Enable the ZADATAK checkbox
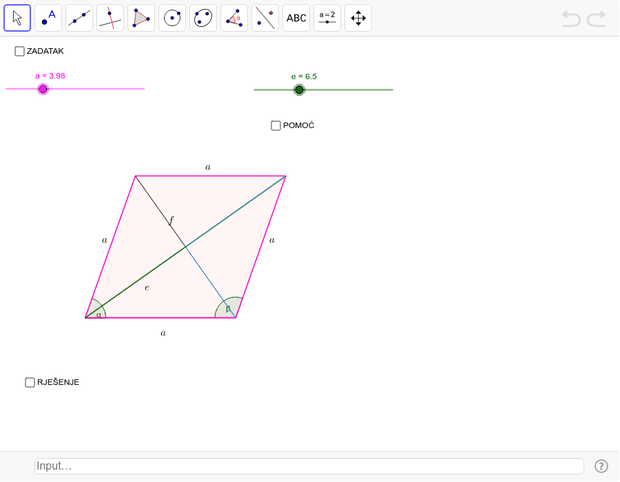The width and height of the screenshot is (620, 482). click(19, 51)
